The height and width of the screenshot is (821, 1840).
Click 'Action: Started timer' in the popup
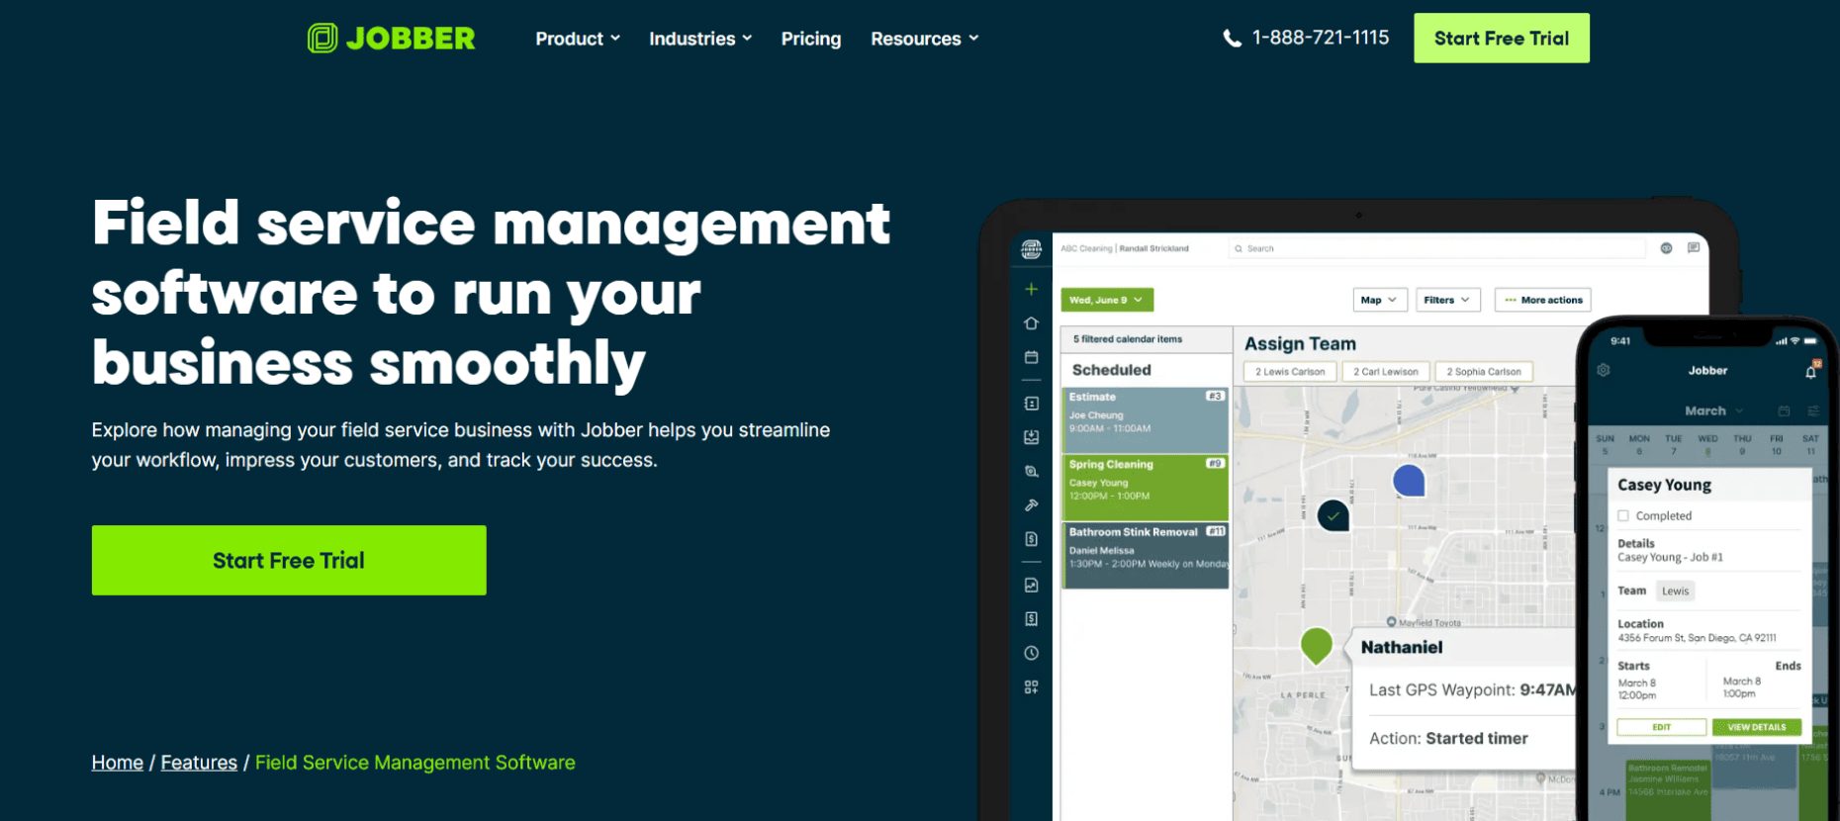[1448, 738]
